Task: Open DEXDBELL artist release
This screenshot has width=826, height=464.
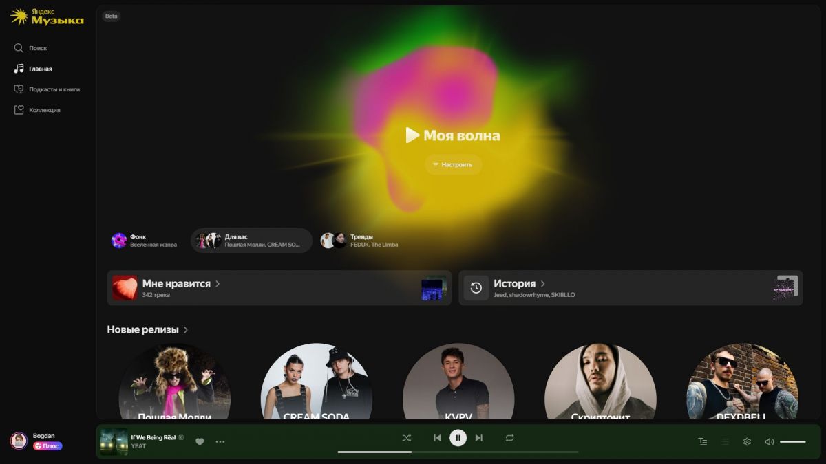Action: click(742, 382)
